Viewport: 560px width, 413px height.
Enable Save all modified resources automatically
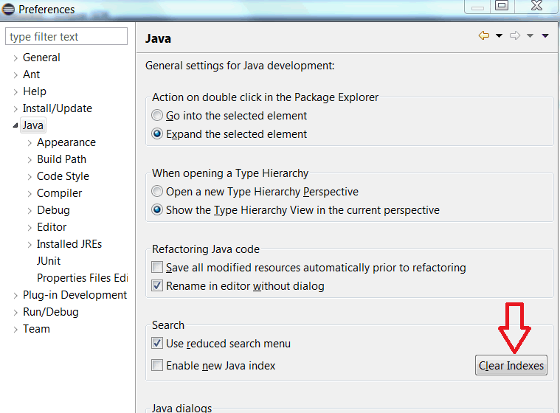157,267
